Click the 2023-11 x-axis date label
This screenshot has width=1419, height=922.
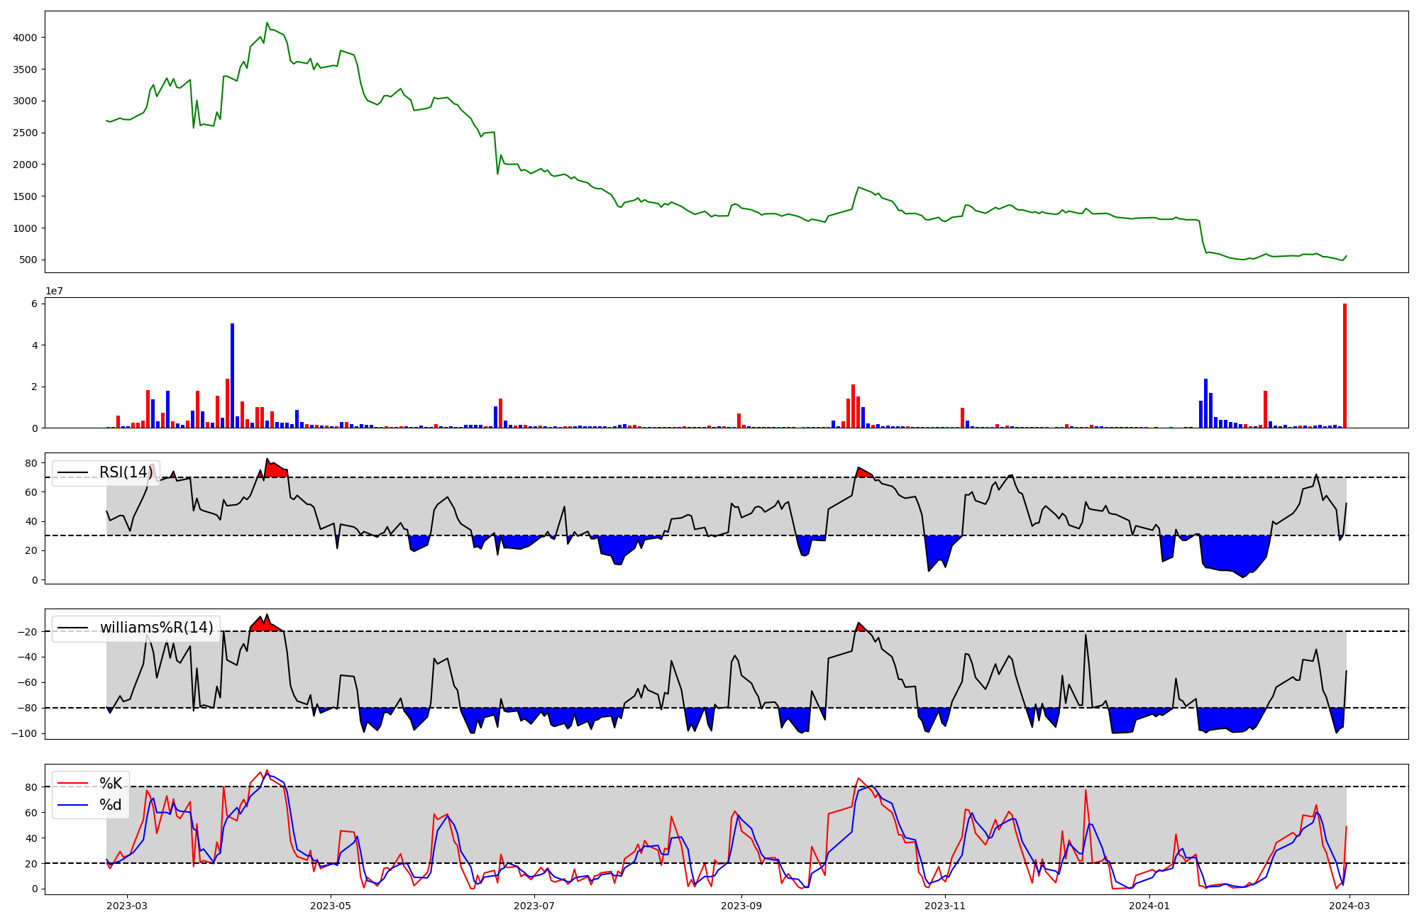tap(945, 906)
